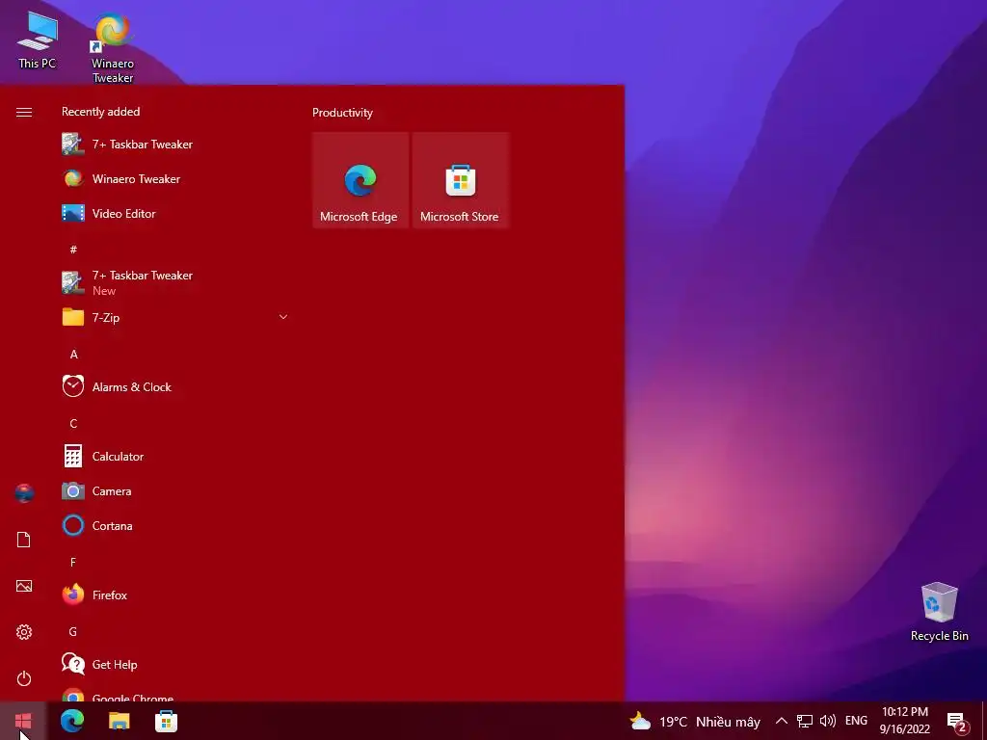Open Microsoft Store from the taskbar
Screen dimensions: 987x740
click(x=166, y=721)
